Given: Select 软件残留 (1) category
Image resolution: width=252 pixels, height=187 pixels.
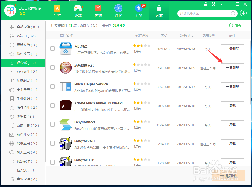Looking at the screenshot, I should (23, 54).
